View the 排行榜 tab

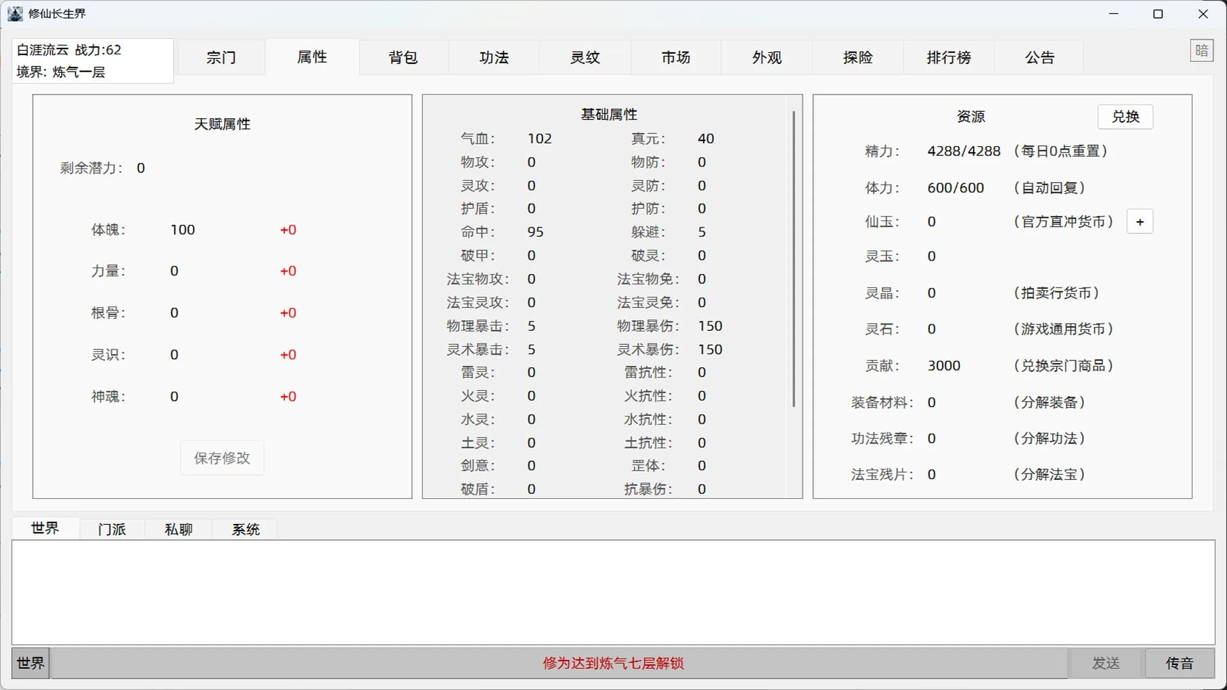(948, 57)
